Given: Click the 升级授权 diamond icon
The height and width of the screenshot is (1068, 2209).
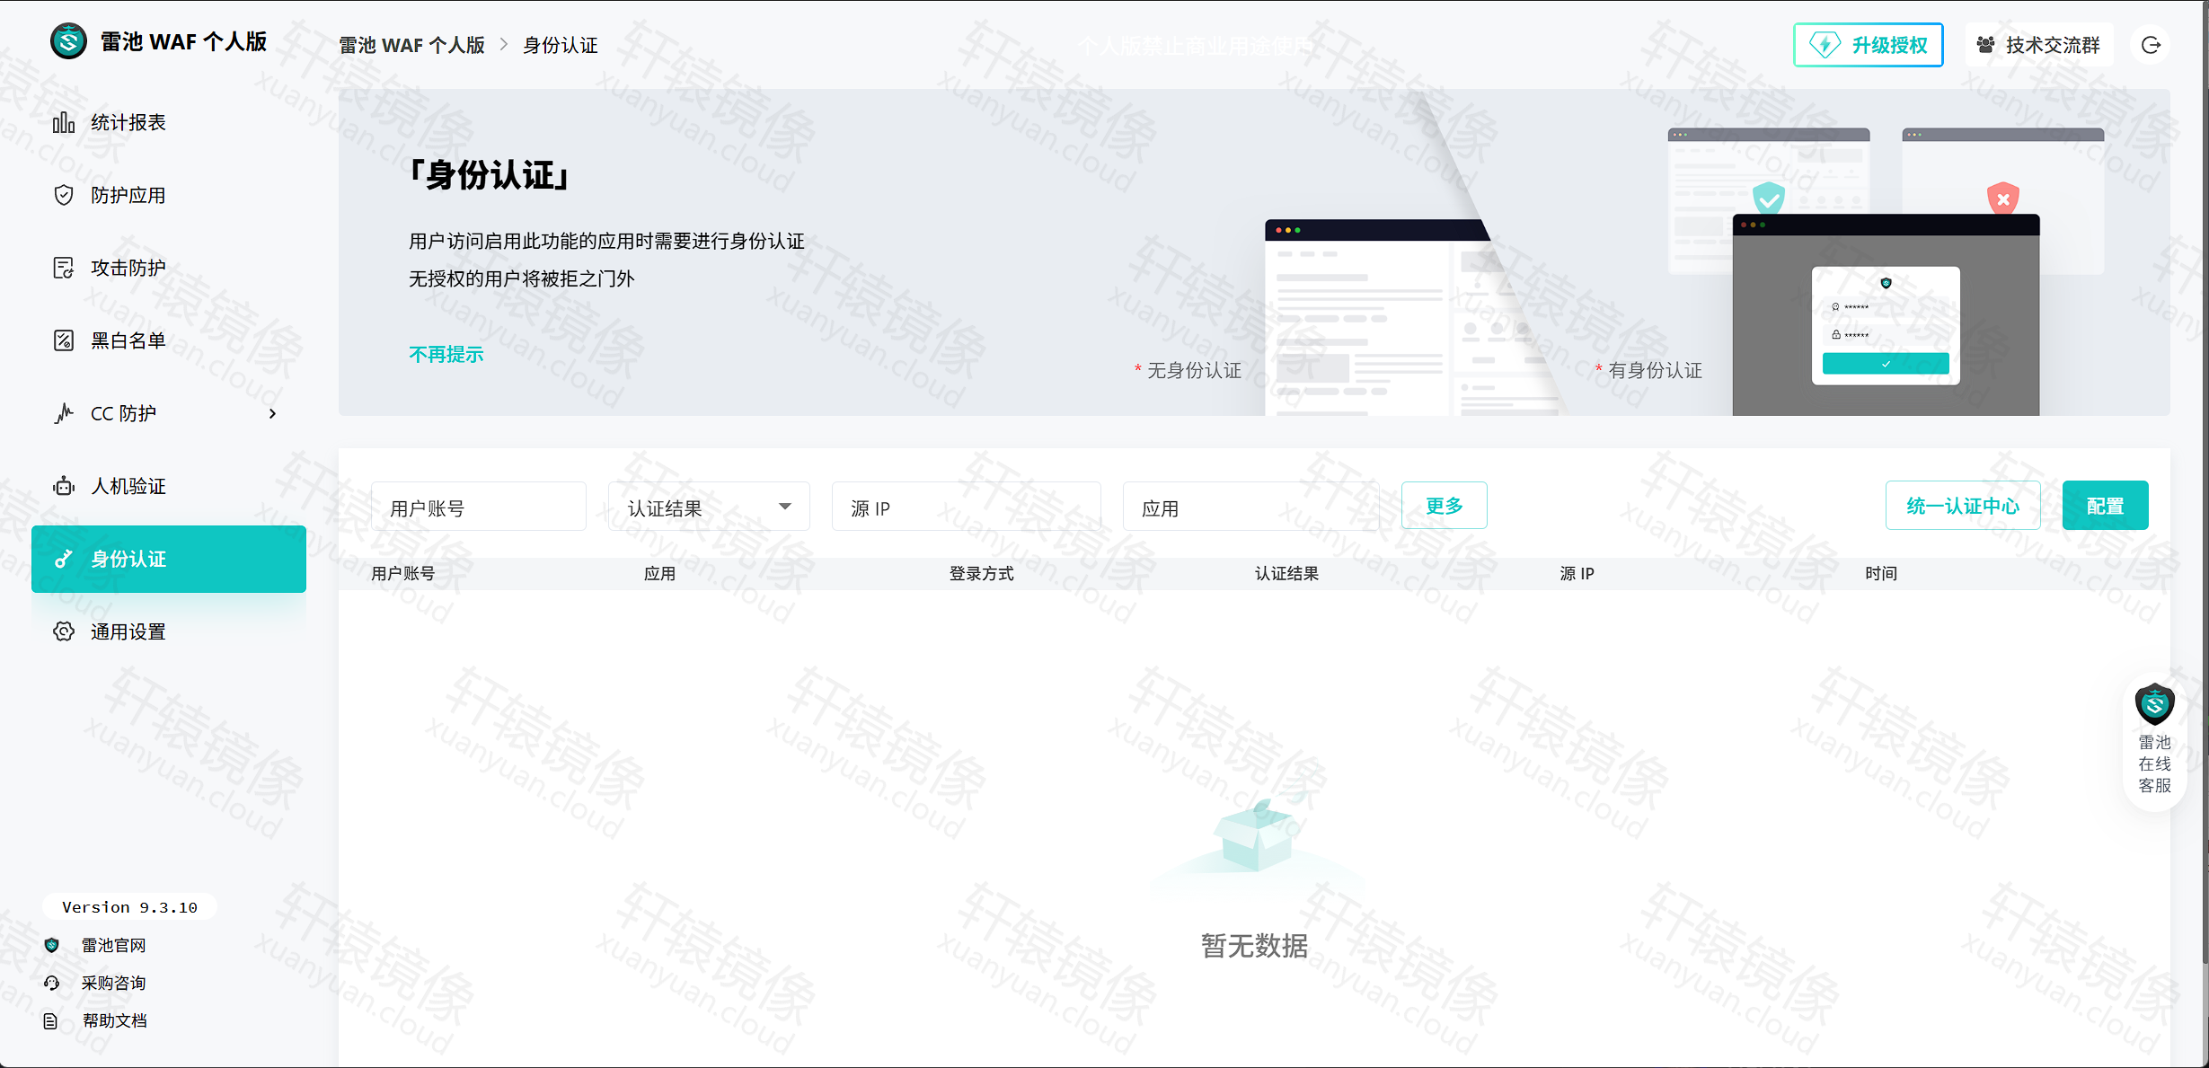Looking at the screenshot, I should tap(1825, 45).
